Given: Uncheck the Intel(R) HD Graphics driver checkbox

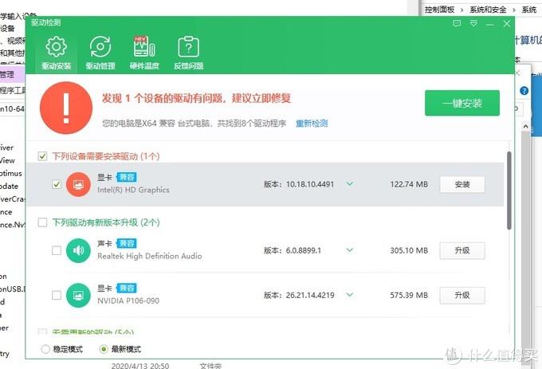Looking at the screenshot, I should tap(56, 184).
